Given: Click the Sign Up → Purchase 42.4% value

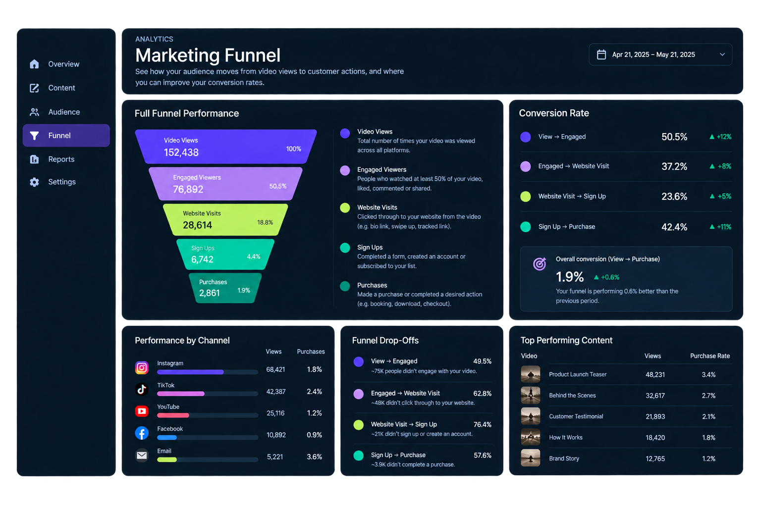Looking at the screenshot, I should (674, 227).
